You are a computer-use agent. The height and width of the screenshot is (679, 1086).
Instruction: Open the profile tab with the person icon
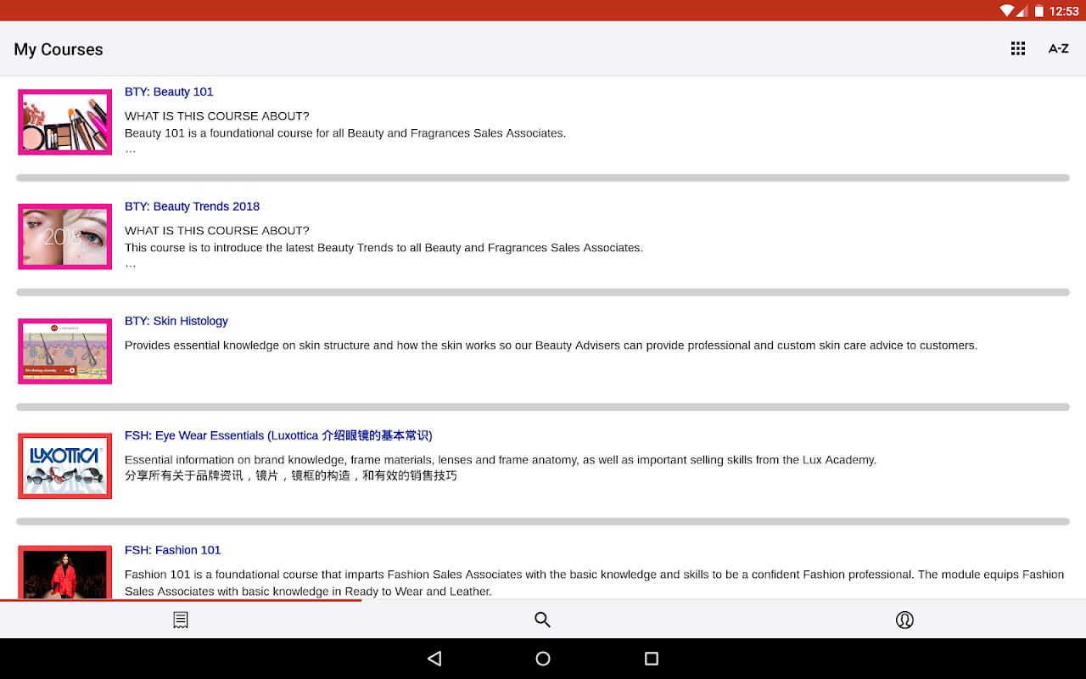tap(904, 620)
